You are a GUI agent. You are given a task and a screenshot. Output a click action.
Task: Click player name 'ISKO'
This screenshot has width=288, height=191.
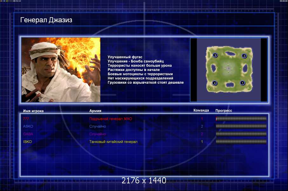click(x=27, y=142)
